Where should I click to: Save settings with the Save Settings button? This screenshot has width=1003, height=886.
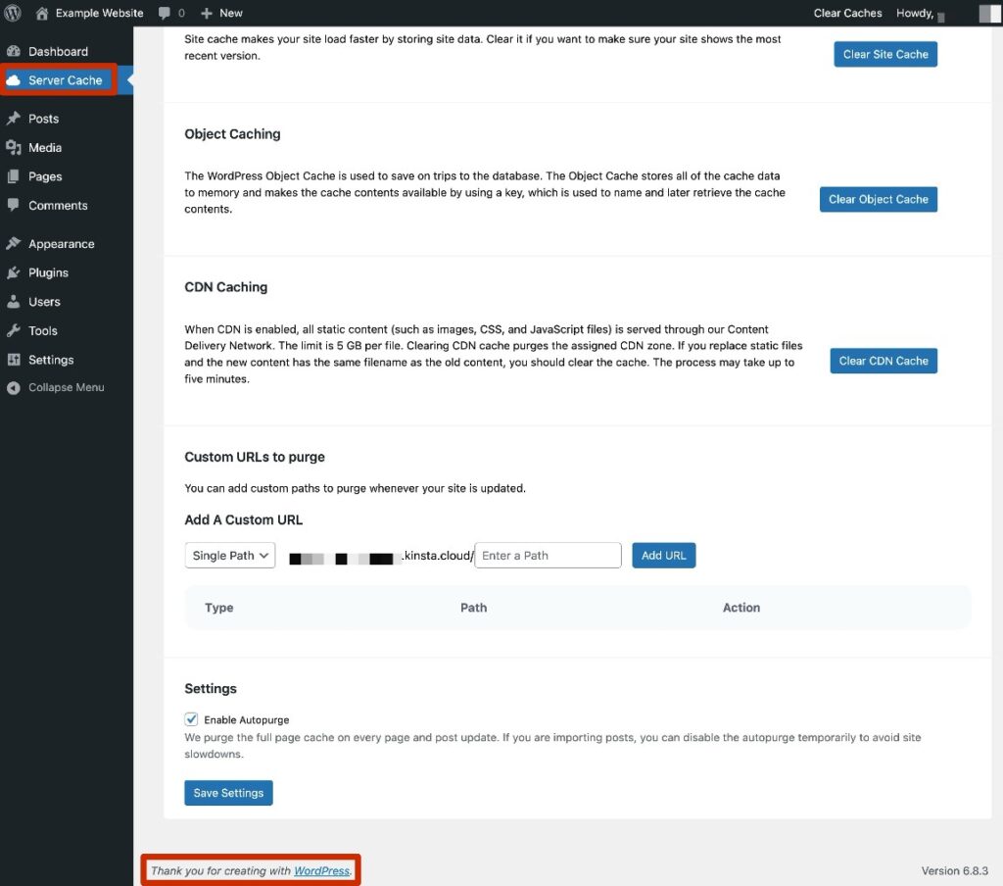point(228,792)
